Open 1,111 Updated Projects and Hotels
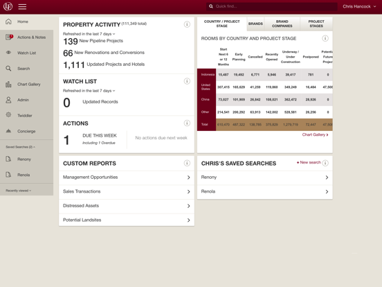This screenshot has width=382, height=287. pyautogui.click(x=104, y=64)
